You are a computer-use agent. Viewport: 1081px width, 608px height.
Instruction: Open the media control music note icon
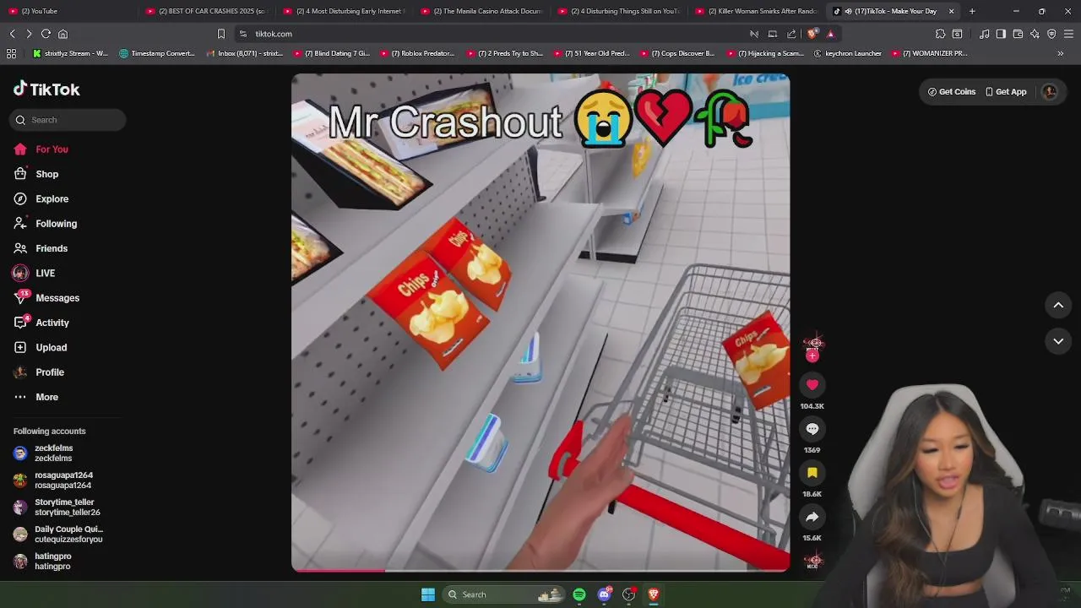pyautogui.click(x=984, y=34)
